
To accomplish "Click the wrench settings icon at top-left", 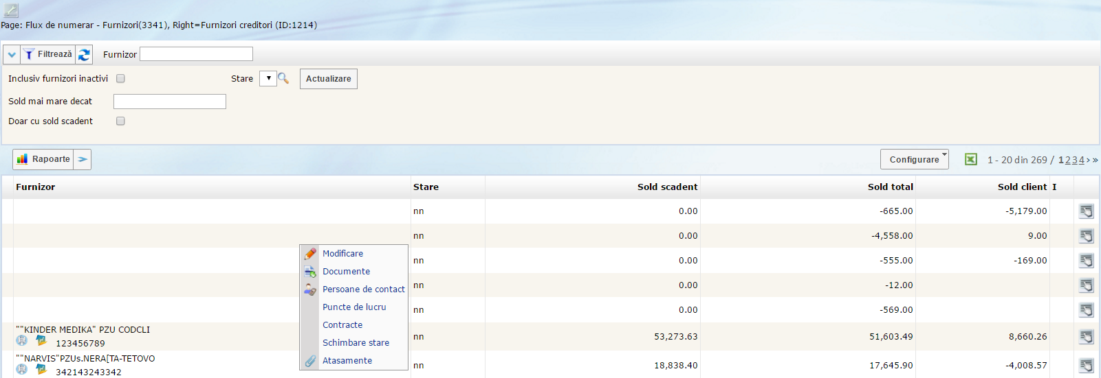I will click(x=10, y=10).
